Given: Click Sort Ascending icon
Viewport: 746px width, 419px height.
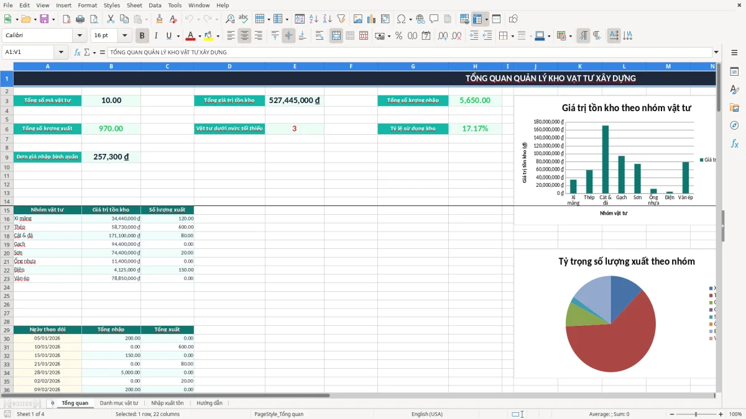Looking at the screenshot, I should click(x=314, y=19).
